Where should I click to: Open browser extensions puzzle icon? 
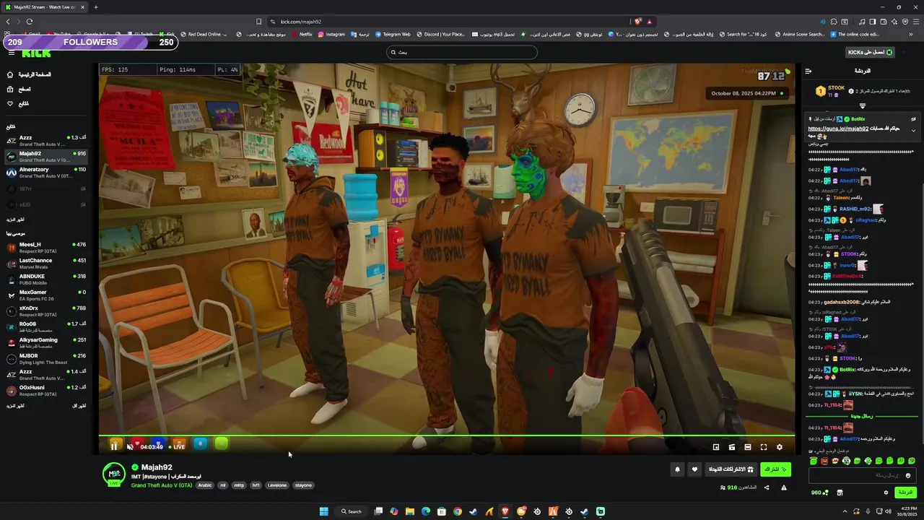834,22
